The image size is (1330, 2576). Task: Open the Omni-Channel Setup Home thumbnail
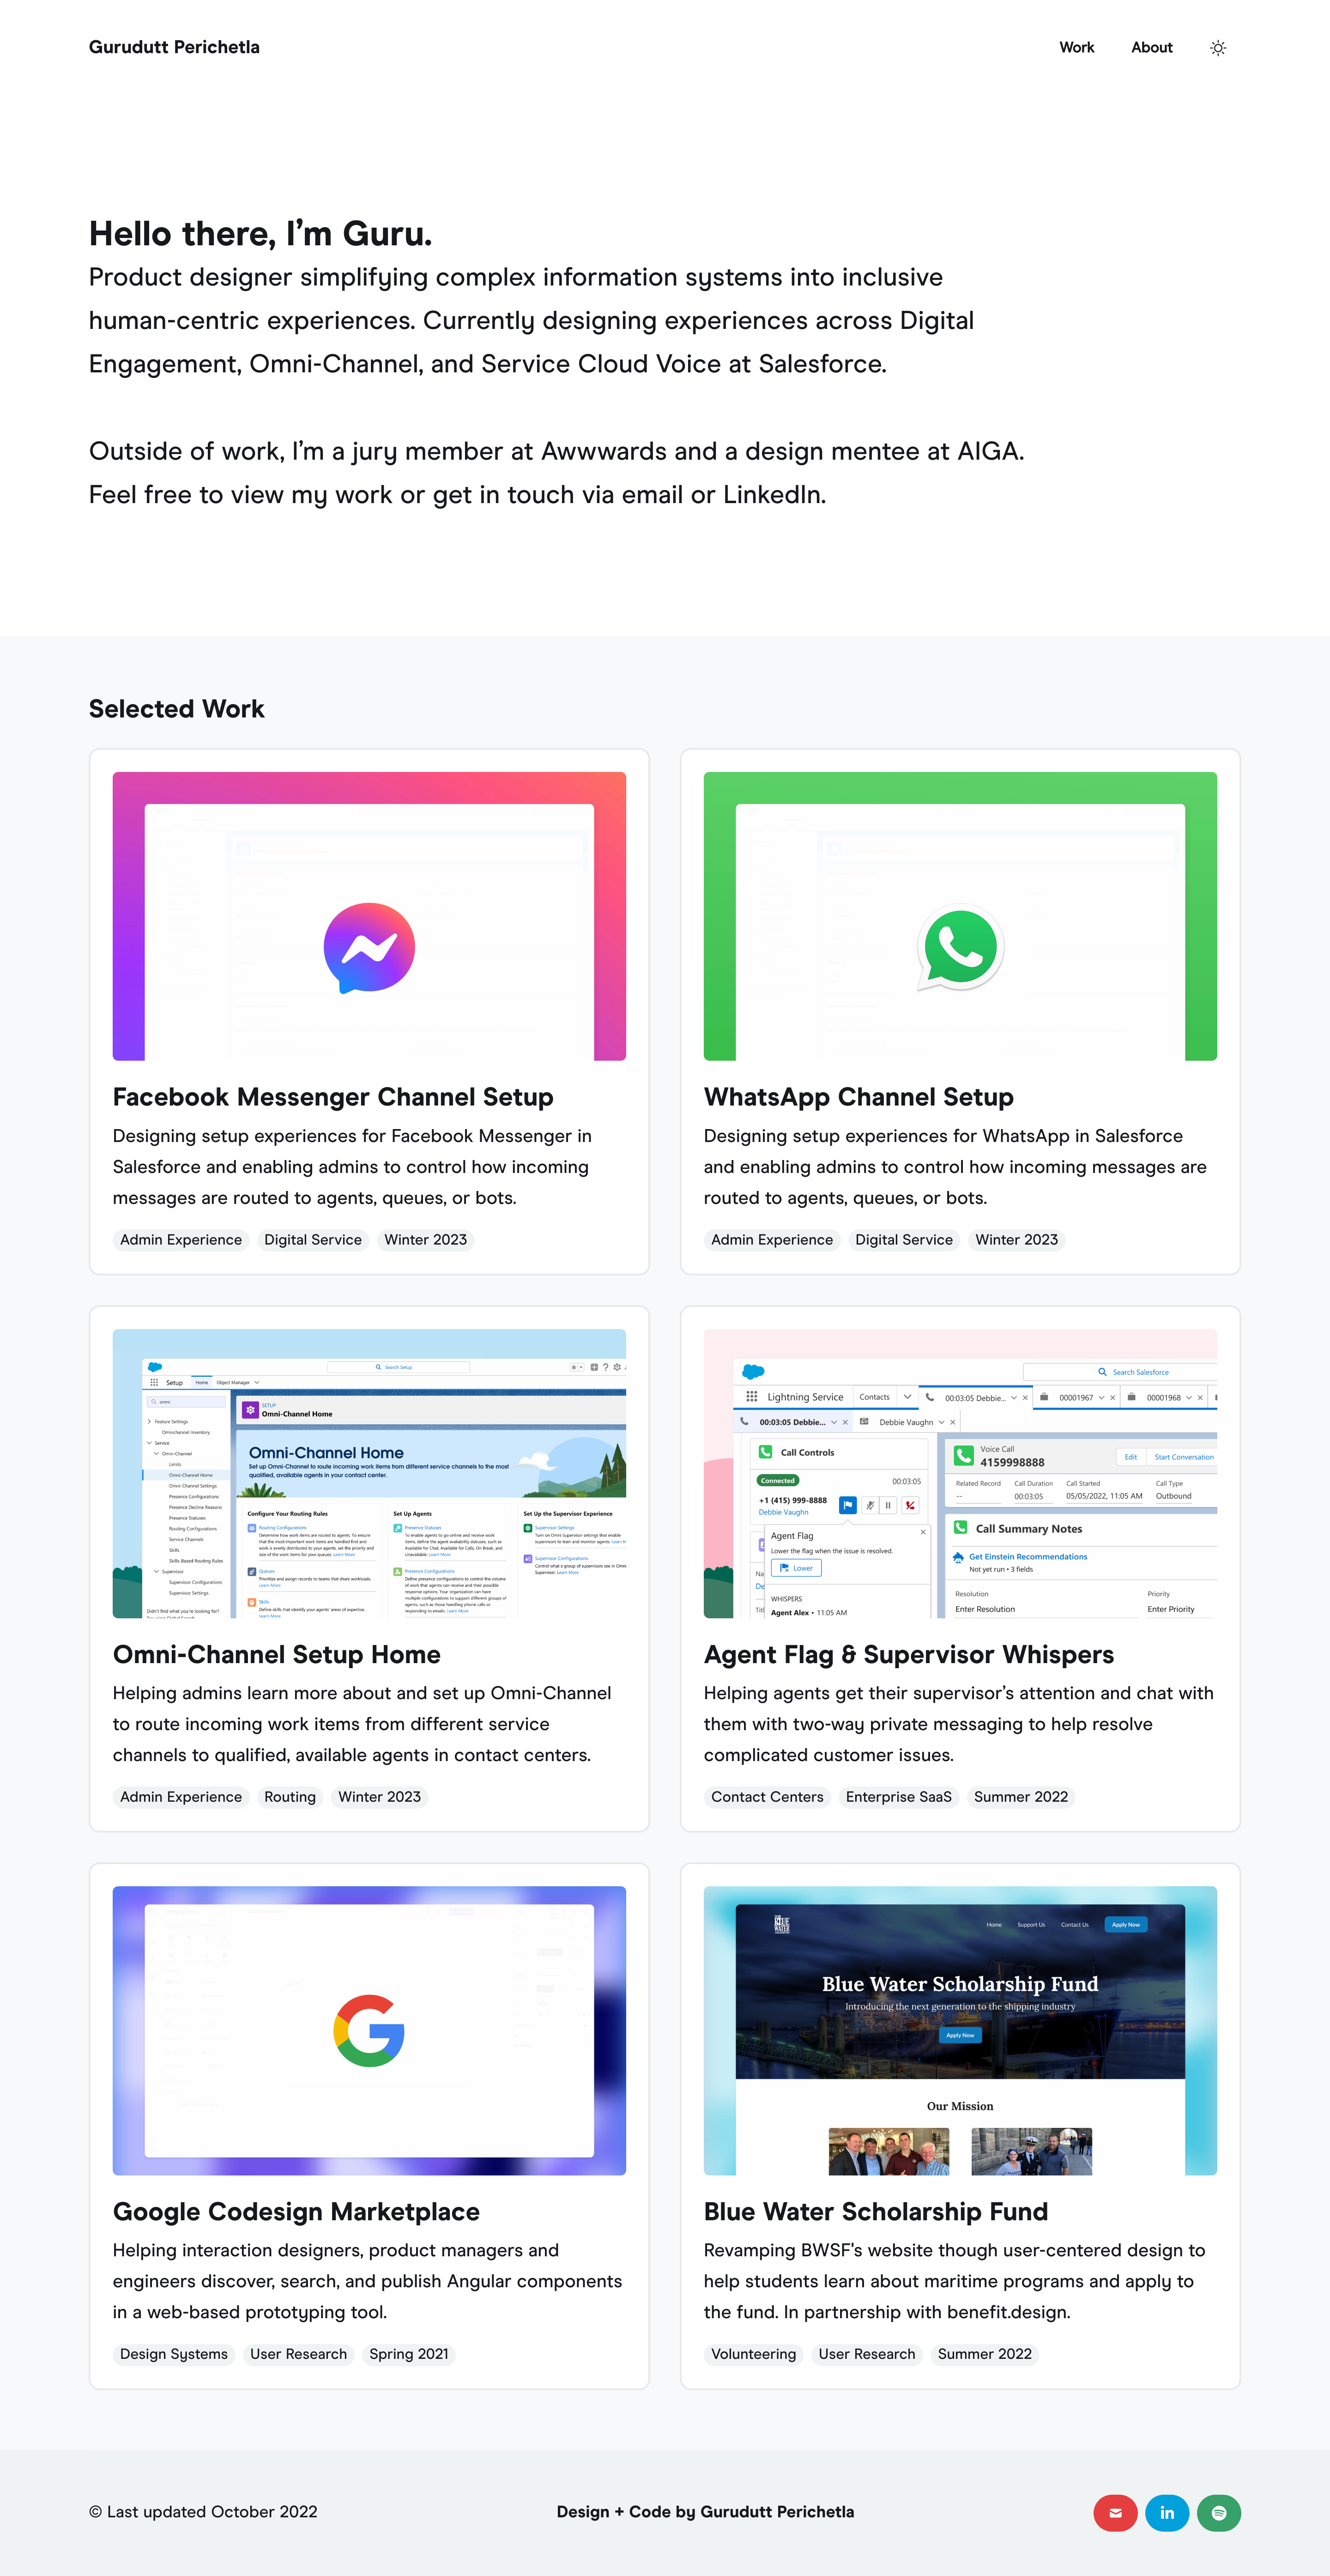369,1473
